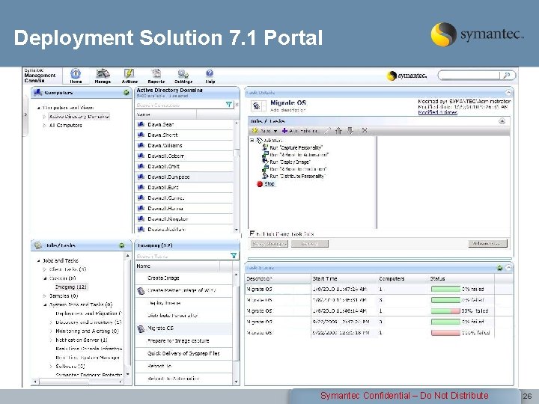
Task: Click the move down arrow in the Jobs/Tasks toolbar
Action: pos(350,130)
